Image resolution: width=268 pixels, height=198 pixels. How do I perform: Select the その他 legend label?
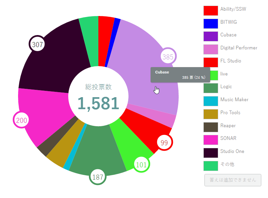[x=227, y=164]
